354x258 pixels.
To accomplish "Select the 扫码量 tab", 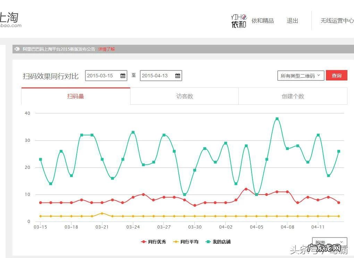I will click(76, 96).
